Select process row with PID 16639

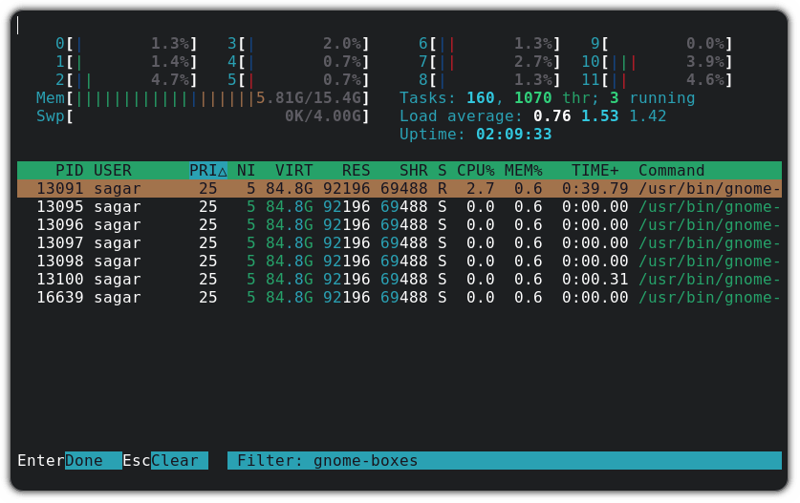pyautogui.click(x=400, y=297)
